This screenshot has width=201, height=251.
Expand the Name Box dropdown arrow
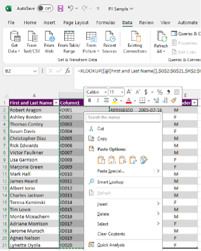pyautogui.click(x=35, y=71)
